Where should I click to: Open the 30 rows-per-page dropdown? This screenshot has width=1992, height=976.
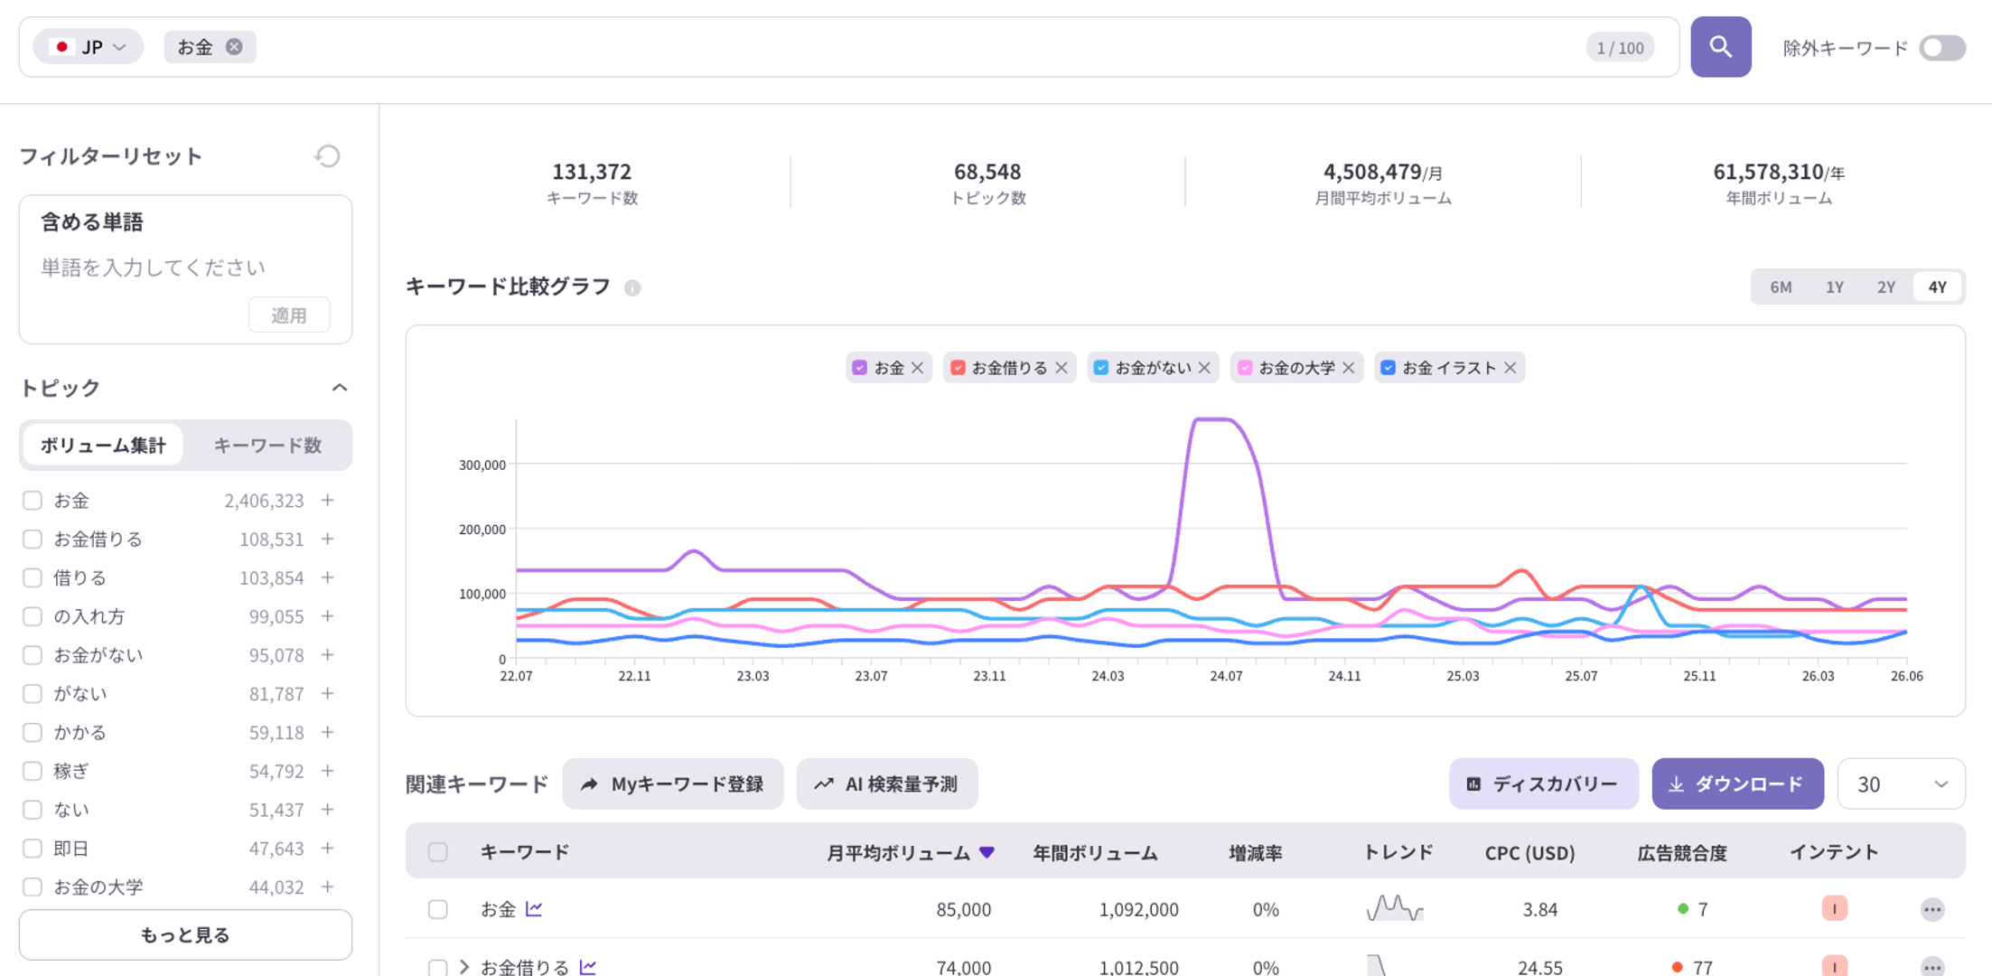coord(1901,784)
